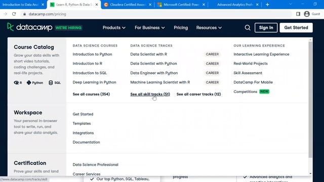Open Data Science Professional certification

tap(96, 165)
